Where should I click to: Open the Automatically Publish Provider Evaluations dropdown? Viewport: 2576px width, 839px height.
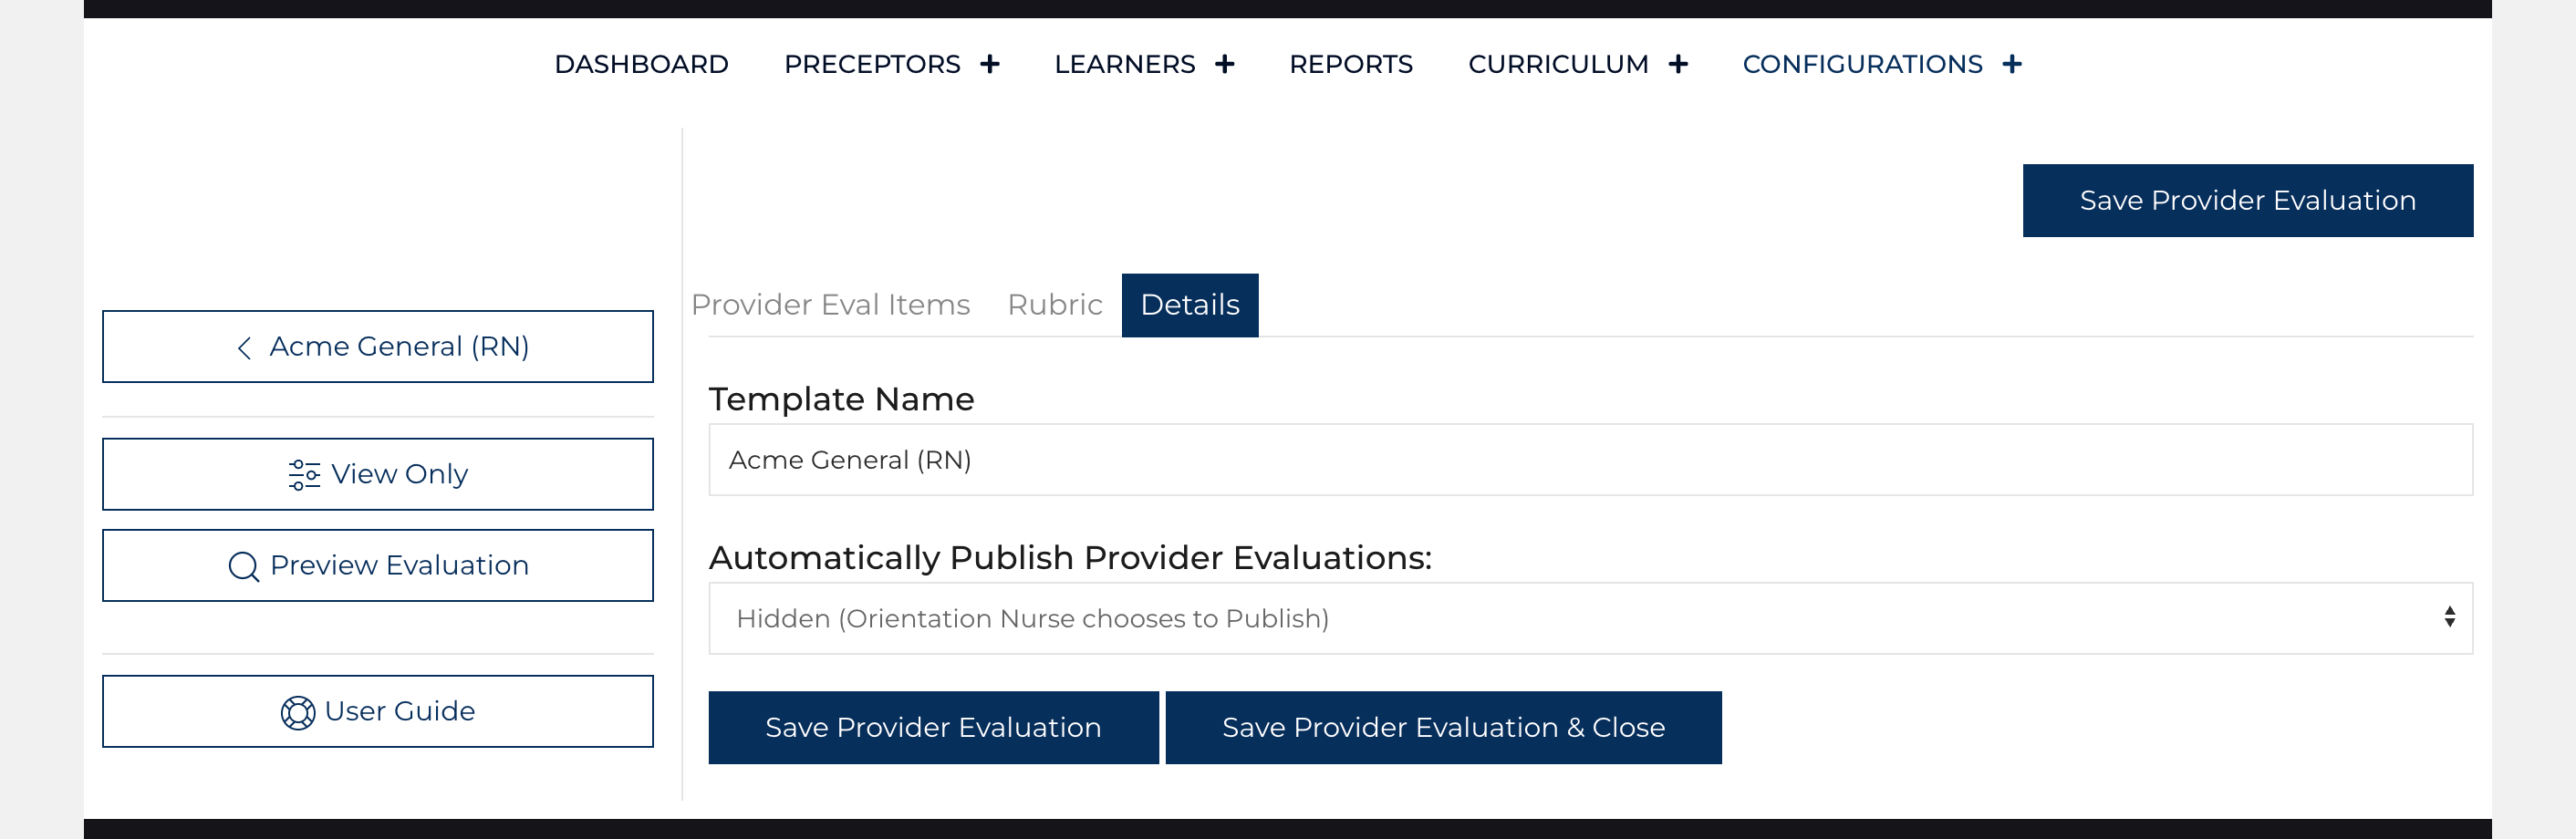pyautogui.click(x=1590, y=618)
